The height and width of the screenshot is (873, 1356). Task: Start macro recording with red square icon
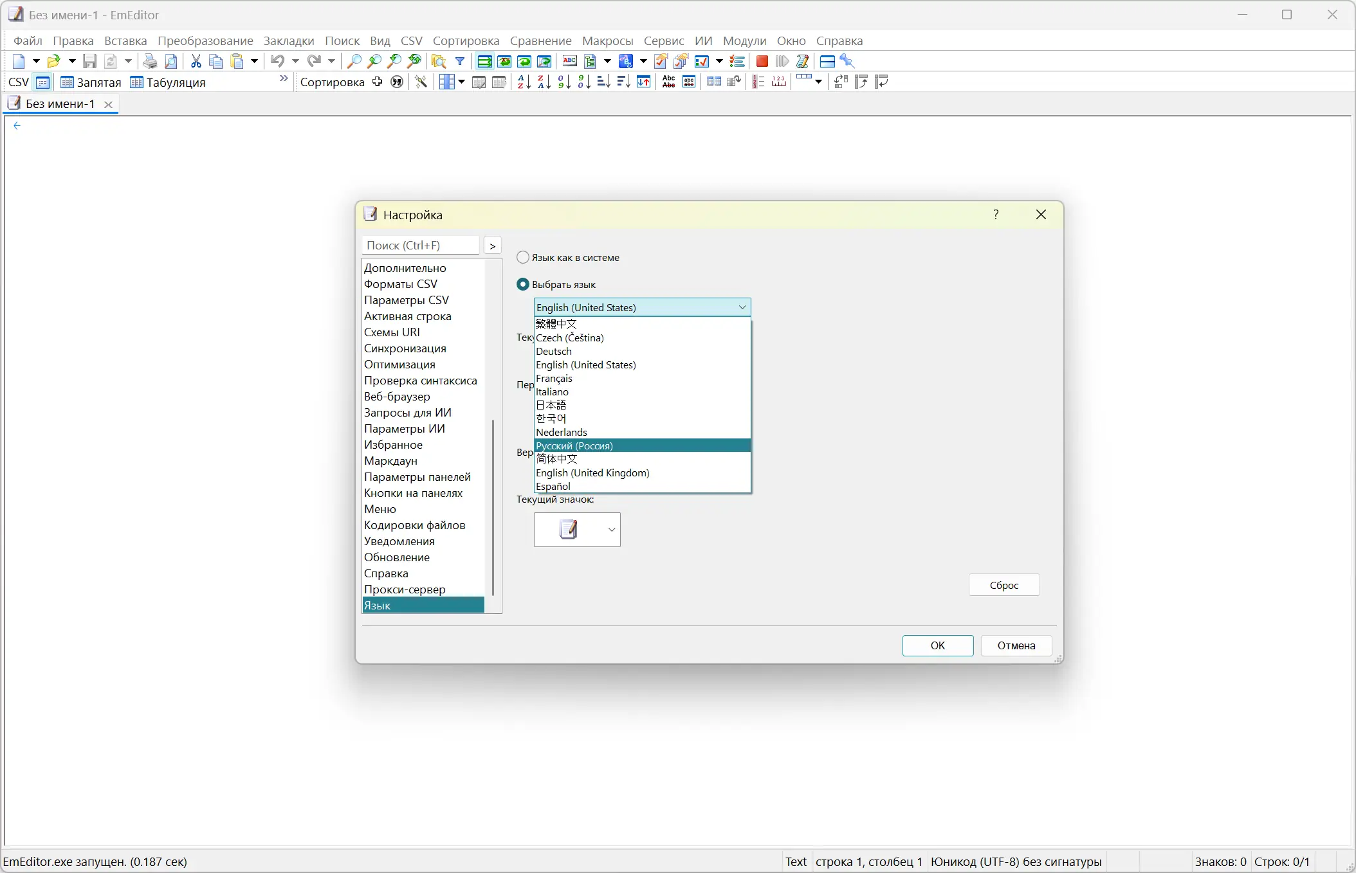click(762, 61)
